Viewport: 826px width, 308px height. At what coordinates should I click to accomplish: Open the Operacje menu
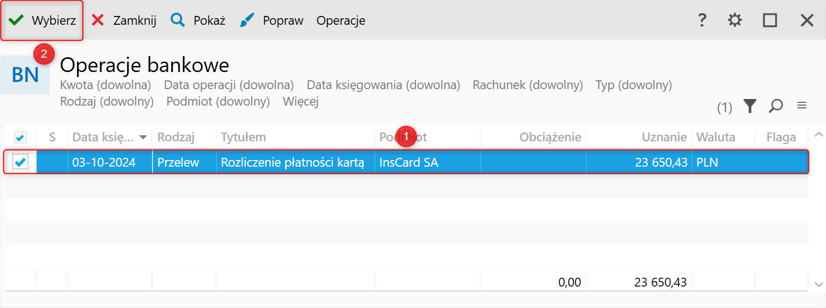341,21
